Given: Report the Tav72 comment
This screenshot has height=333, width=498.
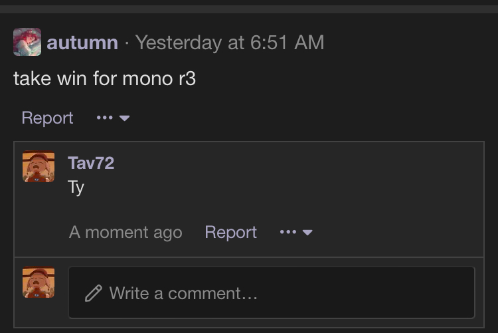Looking at the screenshot, I should tap(230, 232).
